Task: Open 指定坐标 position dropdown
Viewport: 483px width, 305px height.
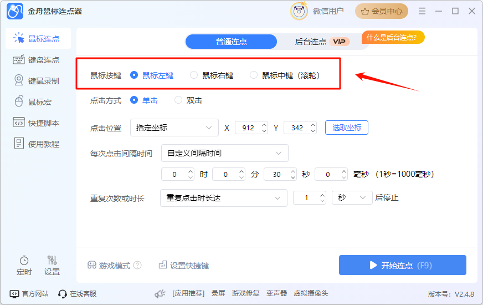Action: coord(174,128)
